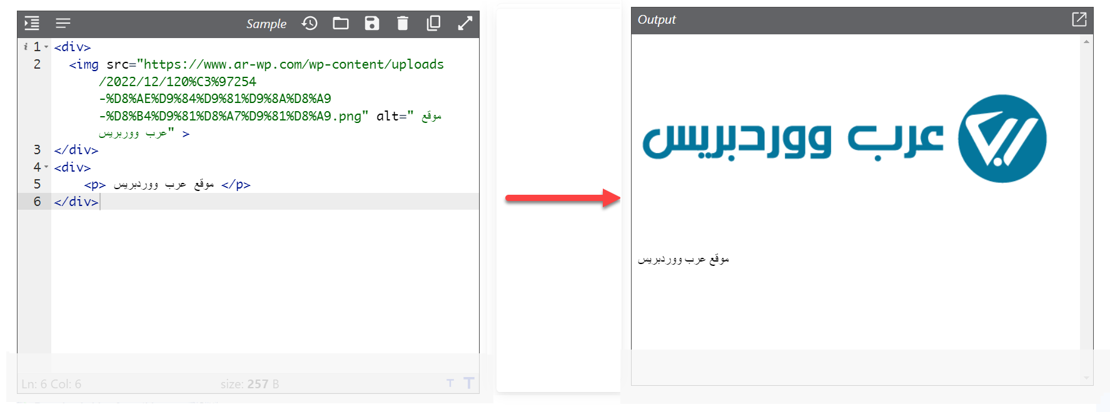Click the <p> paragraph code on line 5
Viewport: 1110px width, 412px height.
168,185
